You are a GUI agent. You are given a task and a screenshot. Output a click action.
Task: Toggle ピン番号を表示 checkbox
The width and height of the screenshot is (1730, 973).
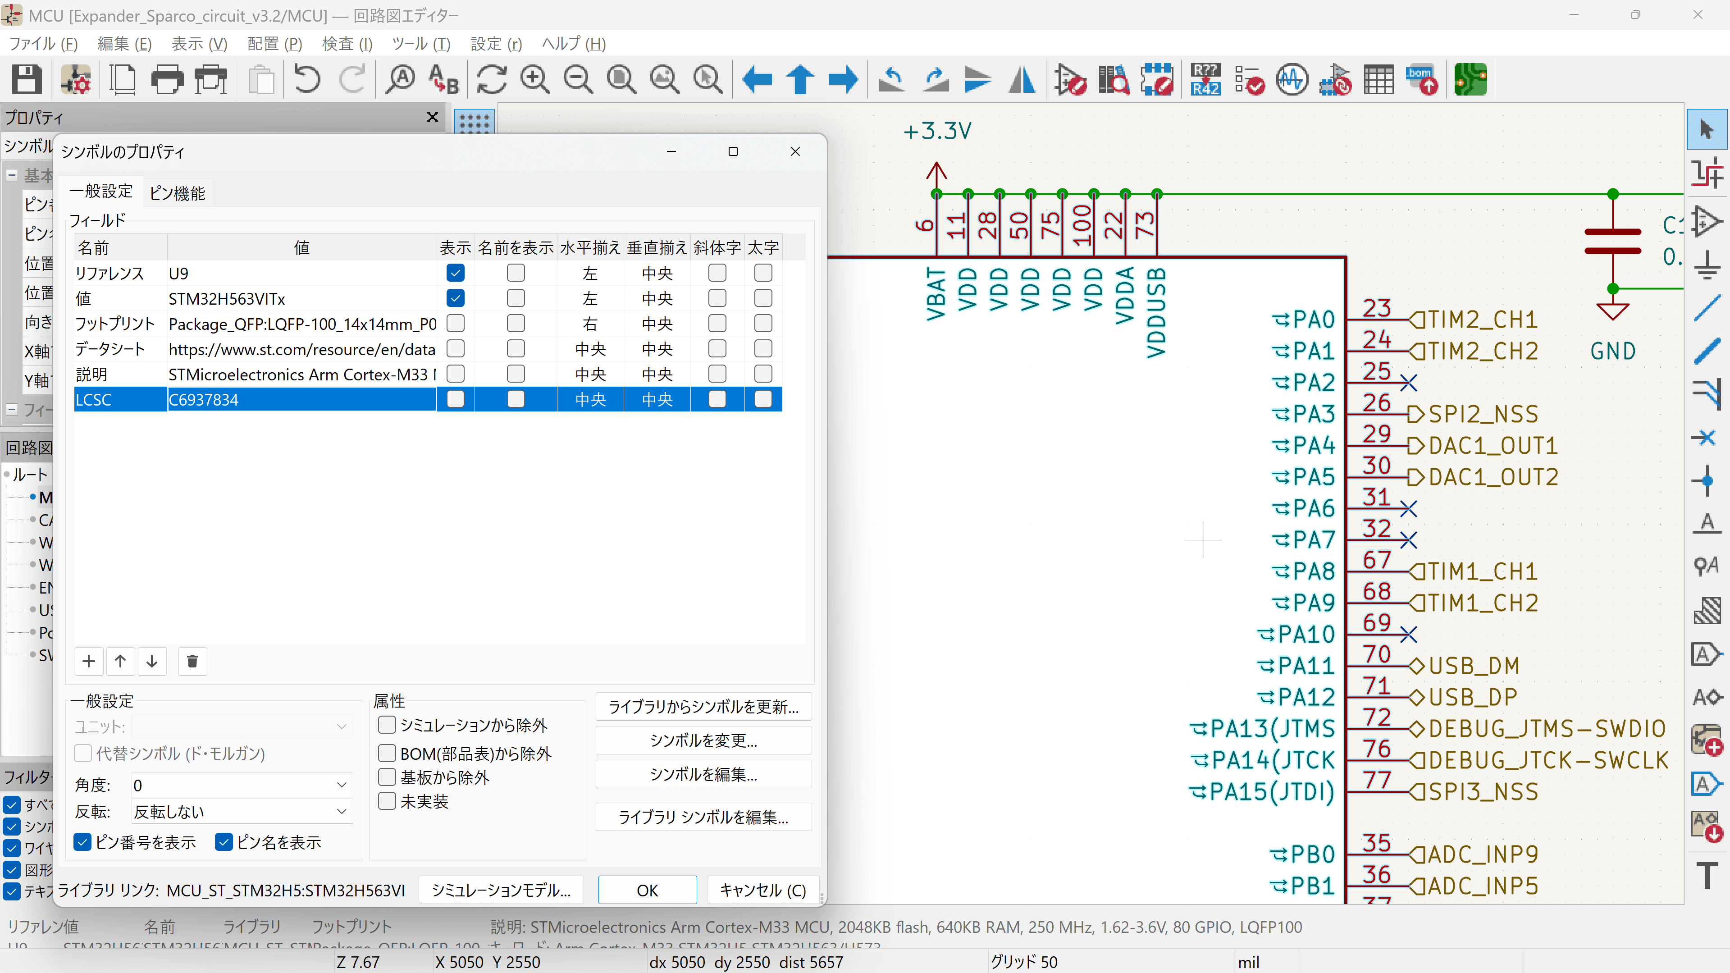click(82, 842)
